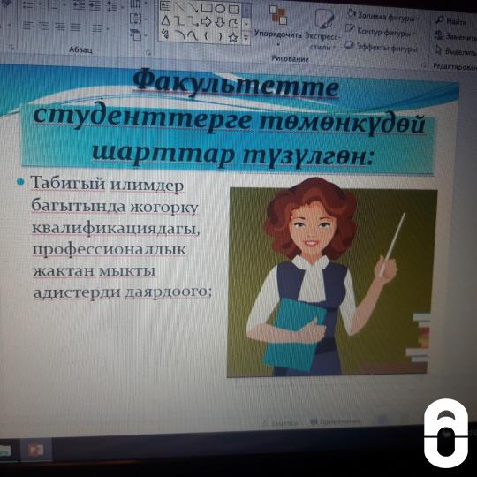477x477 pixels.
Task: Select the Down Arrow shape
Action: click(x=220, y=22)
